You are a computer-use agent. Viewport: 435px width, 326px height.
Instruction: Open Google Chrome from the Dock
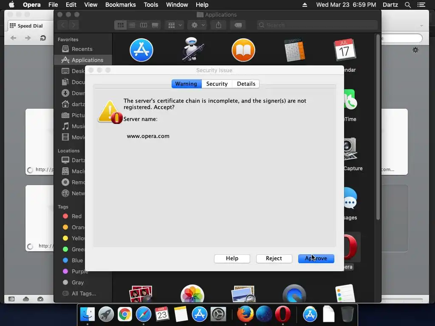point(124,315)
